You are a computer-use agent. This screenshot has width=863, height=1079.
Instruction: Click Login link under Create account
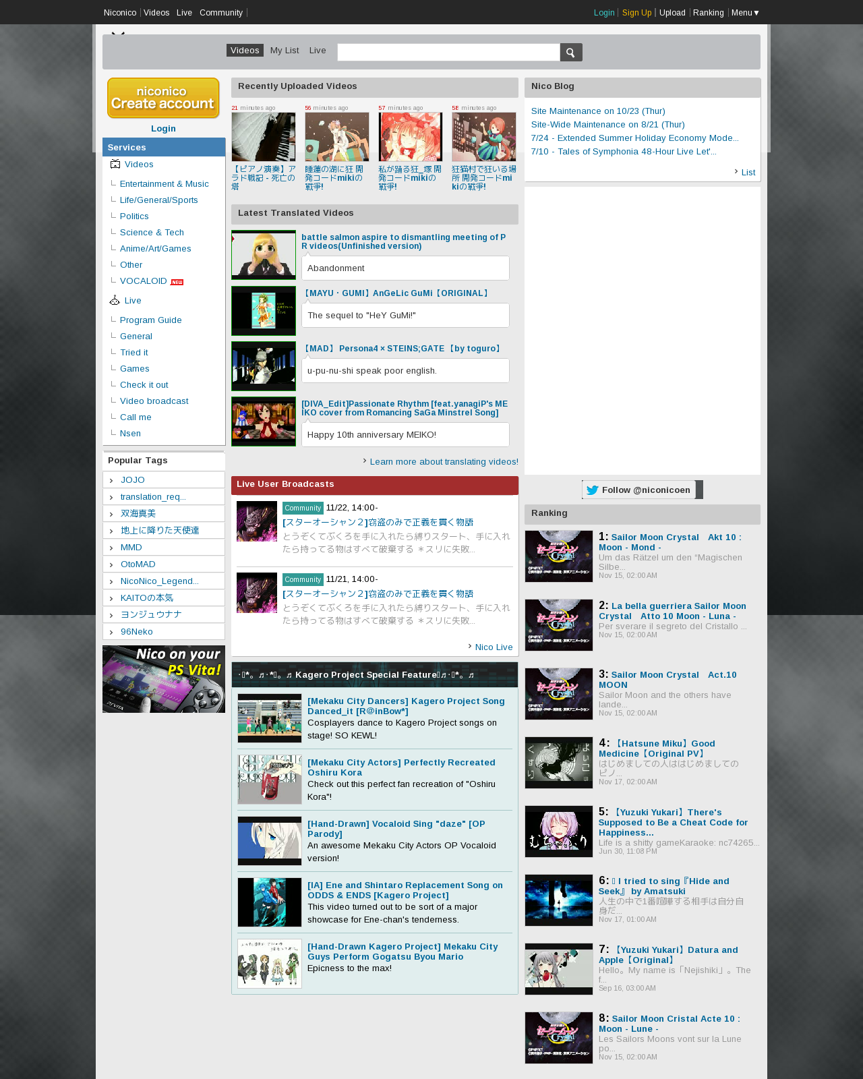coord(163,129)
